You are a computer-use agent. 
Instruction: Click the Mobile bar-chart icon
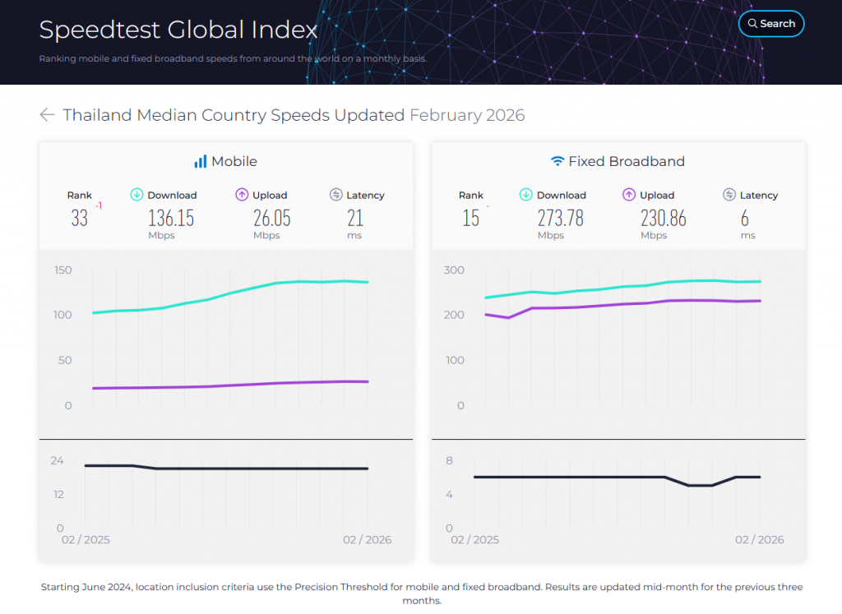200,162
